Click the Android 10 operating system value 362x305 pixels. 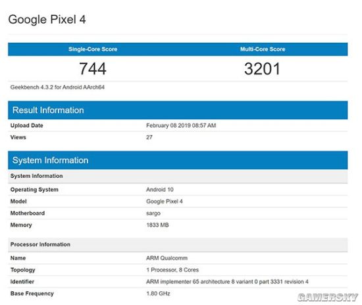(160, 190)
